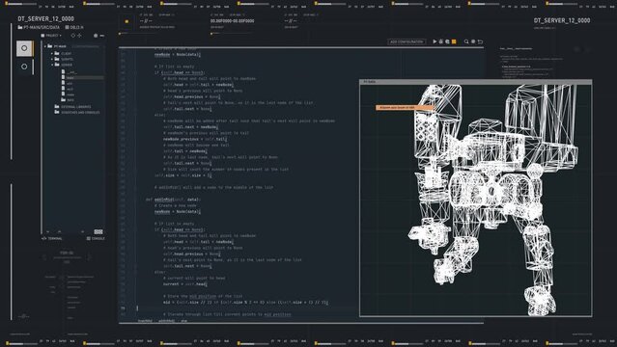This screenshot has height=347, width=617.
Task: Open the DATA subfolder under SERVER
Action: (x=68, y=100)
